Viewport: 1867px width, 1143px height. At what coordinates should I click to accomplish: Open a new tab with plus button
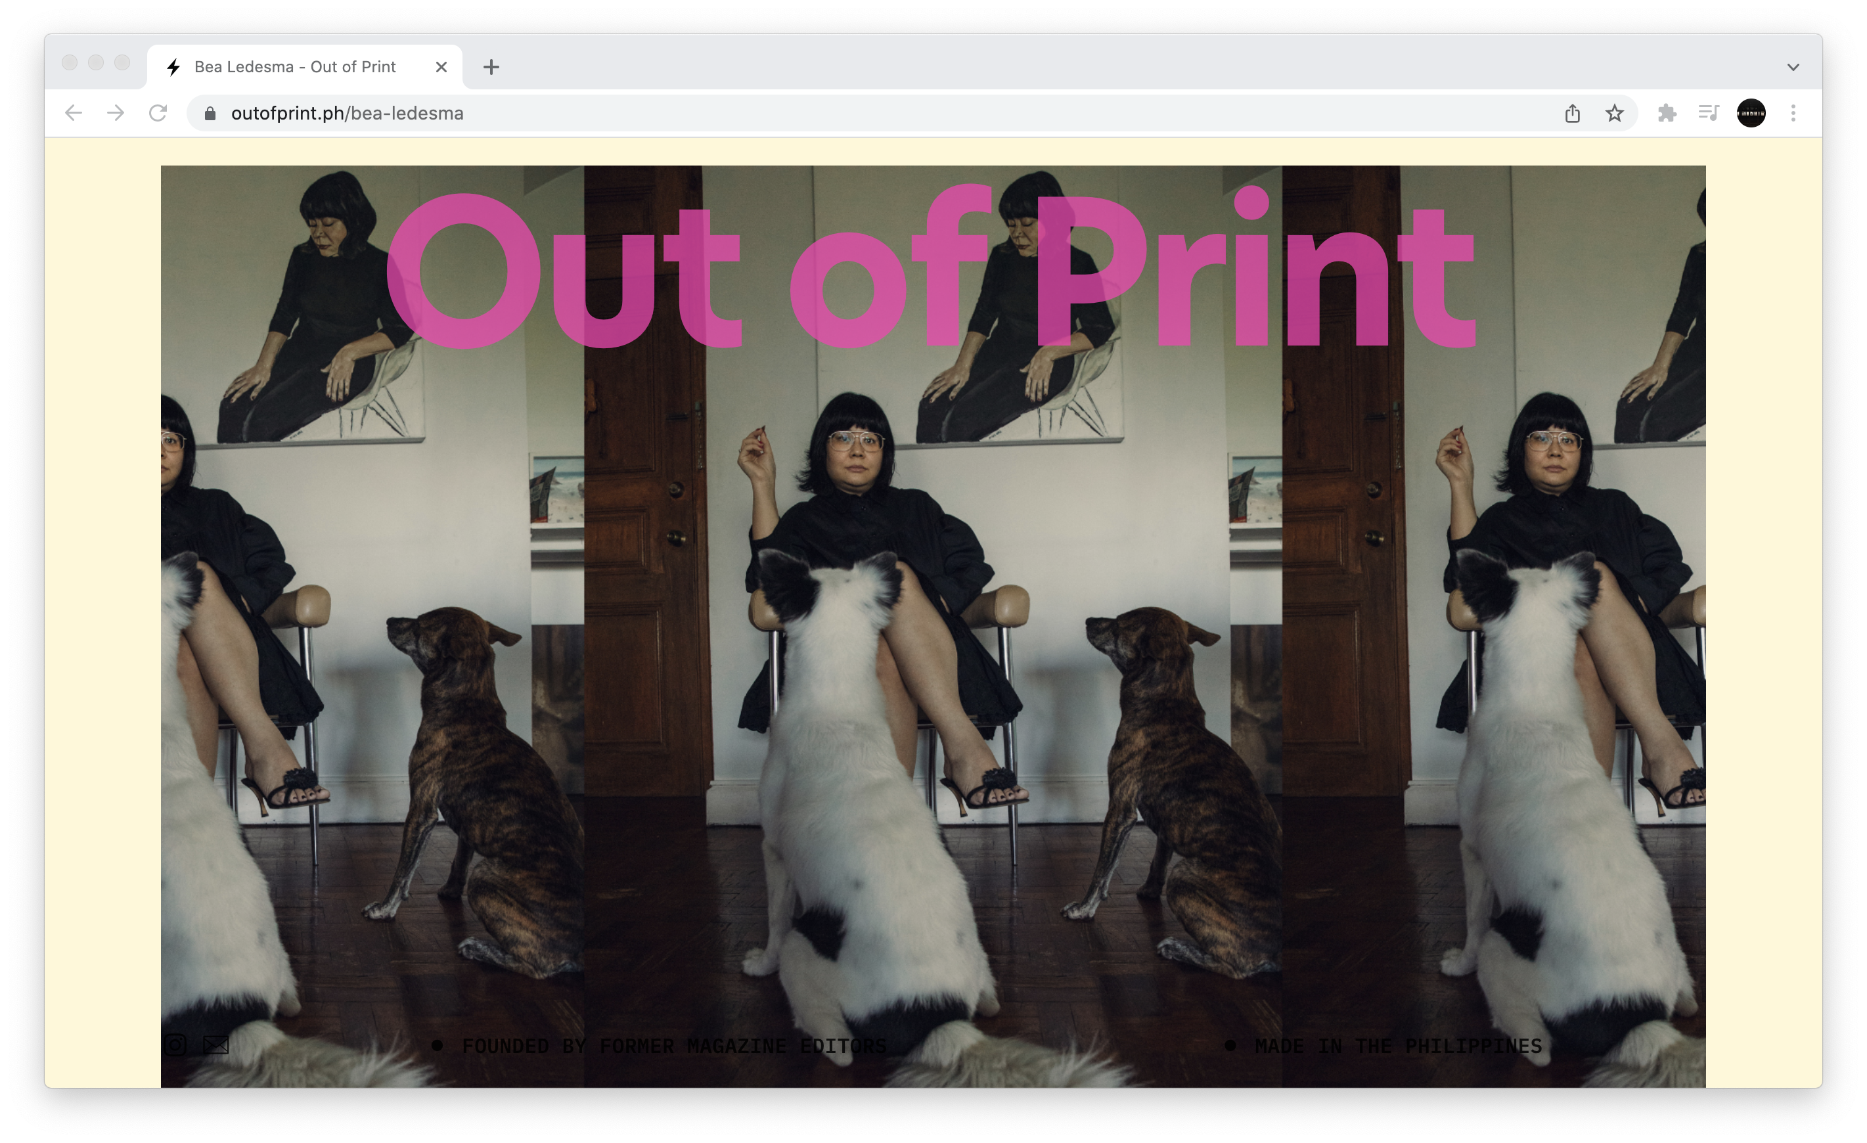(491, 66)
